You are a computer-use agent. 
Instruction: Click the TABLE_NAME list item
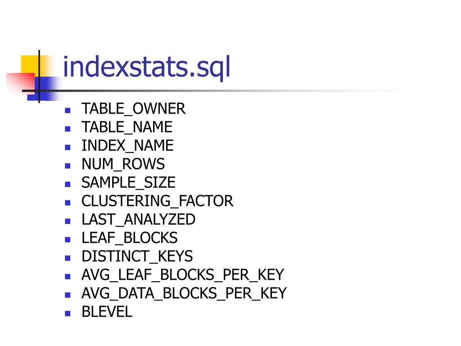point(127,127)
